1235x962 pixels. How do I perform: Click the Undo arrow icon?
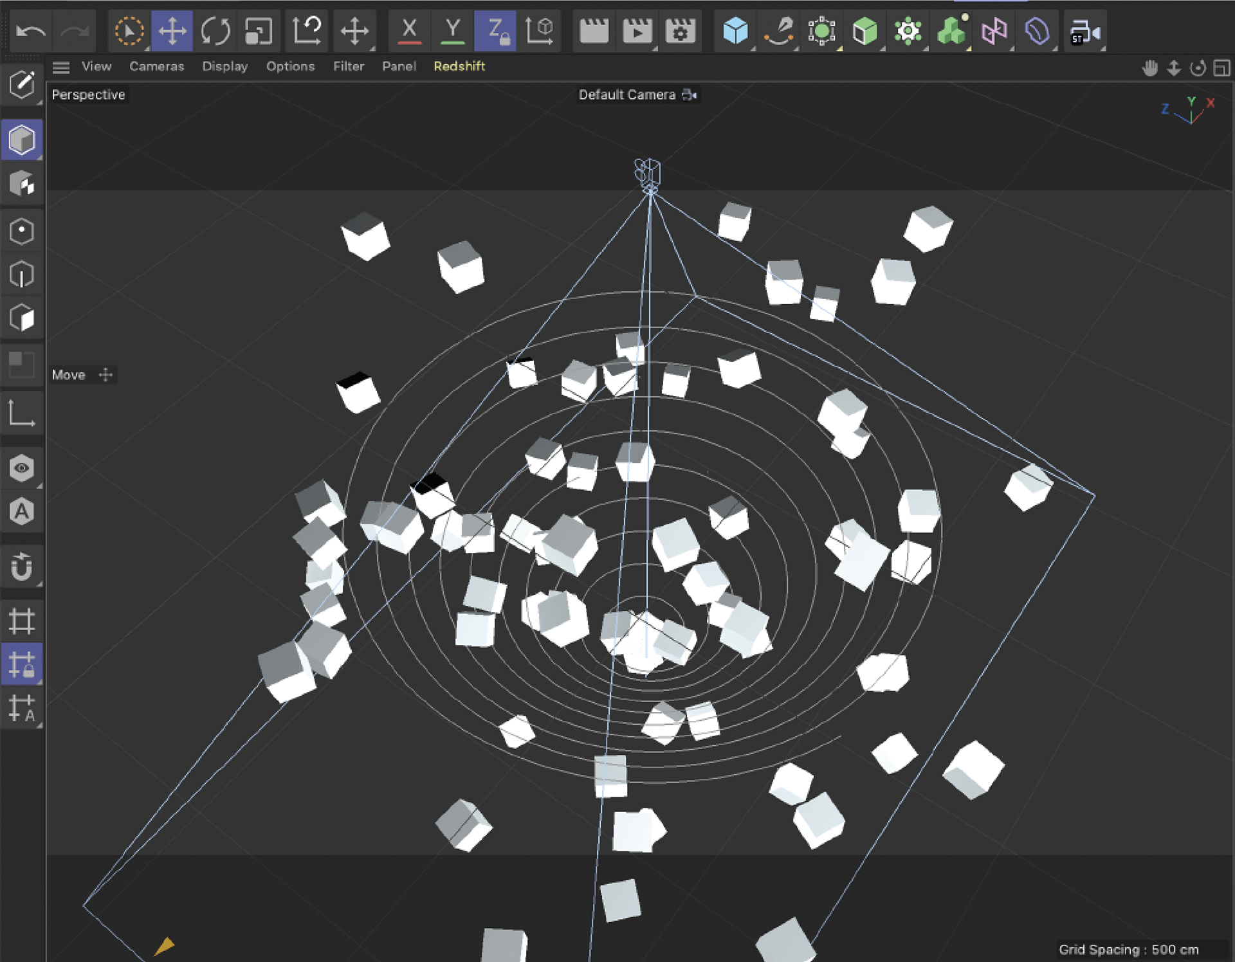click(31, 31)
